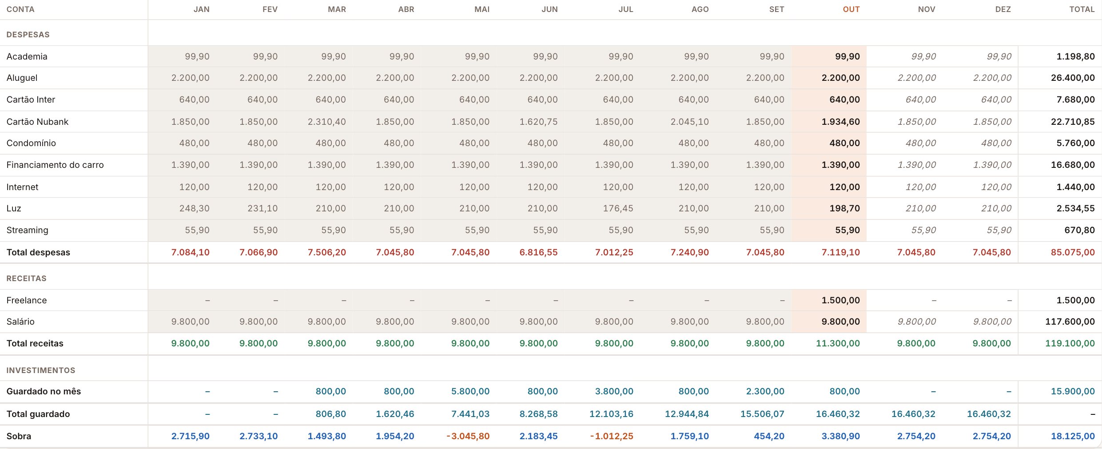The width and height of the screenshot is (1102, 449).
Task: Select the Cartão Nubank June value 1.620,75
Action: click(x=538, y=122)
